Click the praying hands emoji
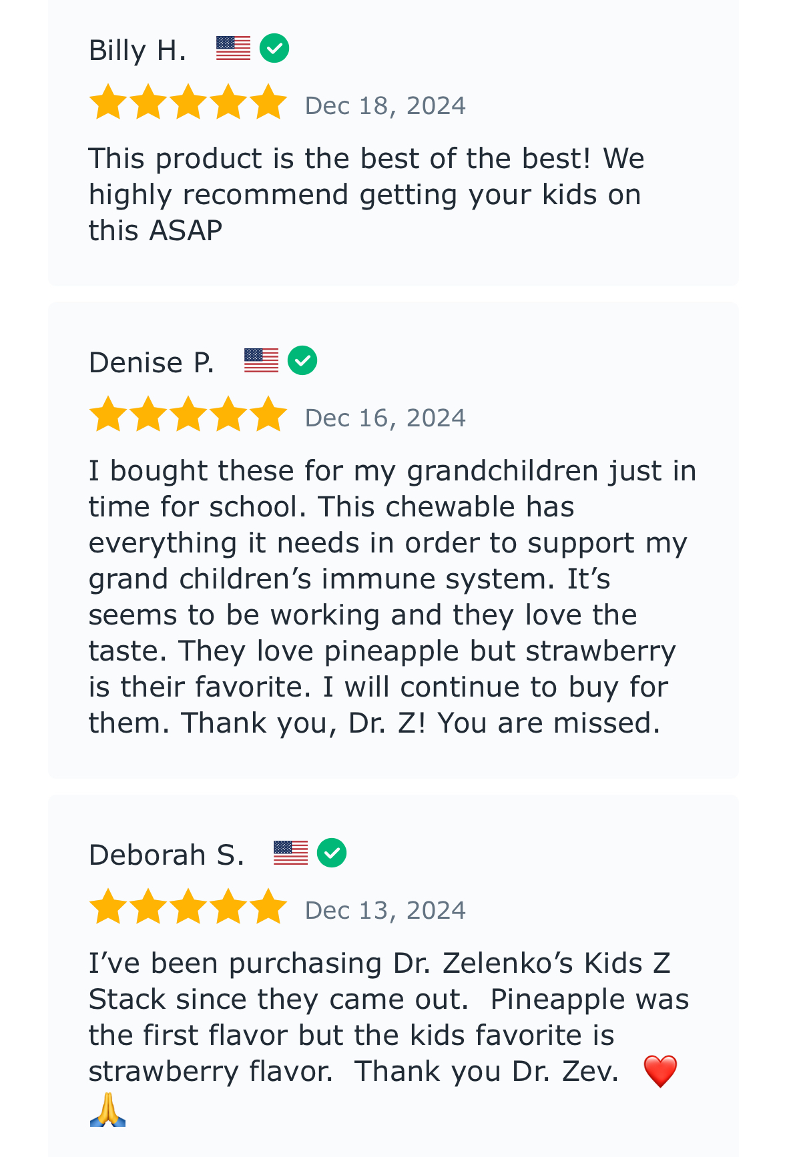 pos(107,1110)
